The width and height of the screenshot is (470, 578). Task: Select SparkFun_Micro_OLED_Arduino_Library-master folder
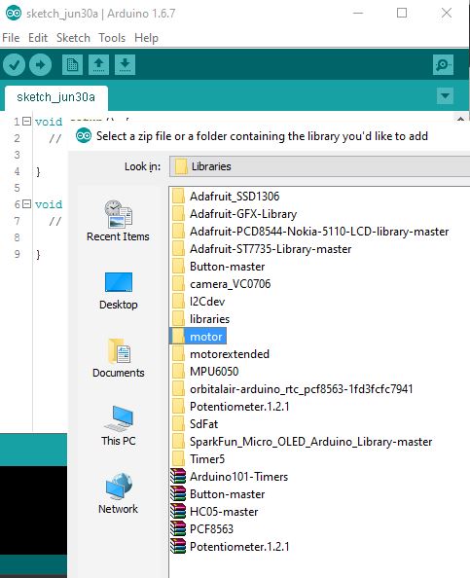[302, 442]
